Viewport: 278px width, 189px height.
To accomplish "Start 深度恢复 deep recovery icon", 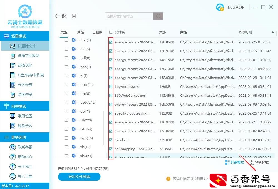I will pyautogui.click(x=13, y=94).
